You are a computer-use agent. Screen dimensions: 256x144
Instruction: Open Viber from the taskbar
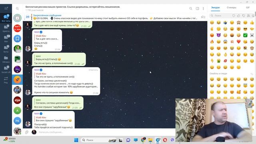pos(172,140)
